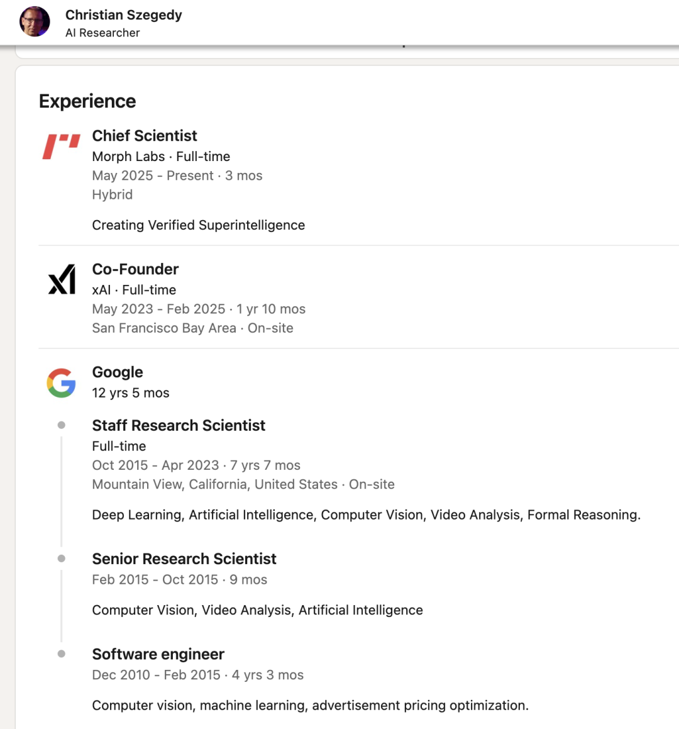Click the xAI · Full-time company text
Viewport: 679px width, 729px height.
(134, 290)
